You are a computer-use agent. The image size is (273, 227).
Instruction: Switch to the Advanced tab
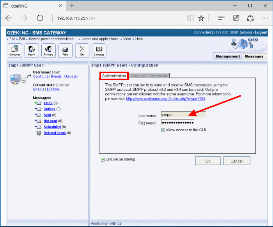point(158,76)
